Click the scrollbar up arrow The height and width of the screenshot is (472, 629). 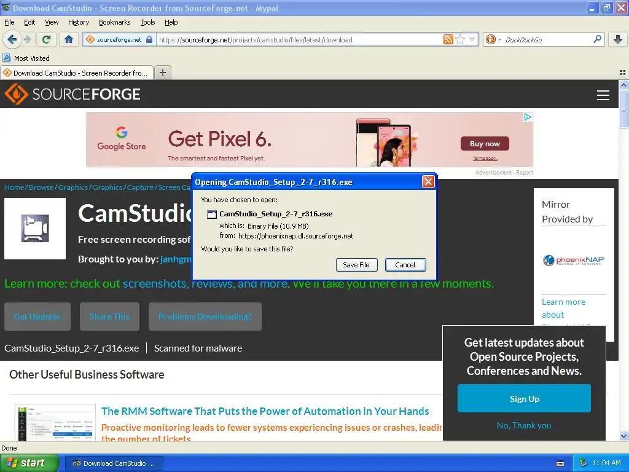click(x=623, y=85)
